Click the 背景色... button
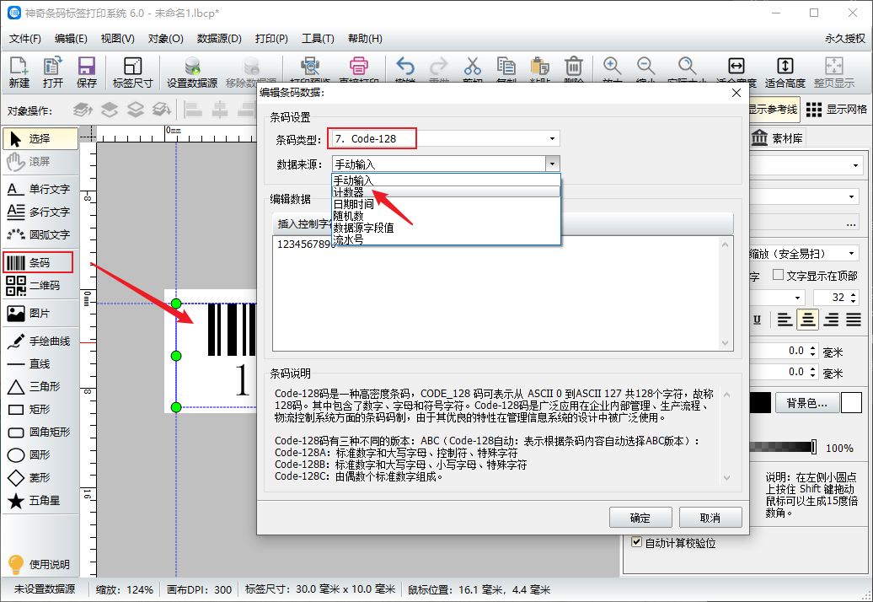The height and width of the screenshot is (602, 873). (806, 403)
